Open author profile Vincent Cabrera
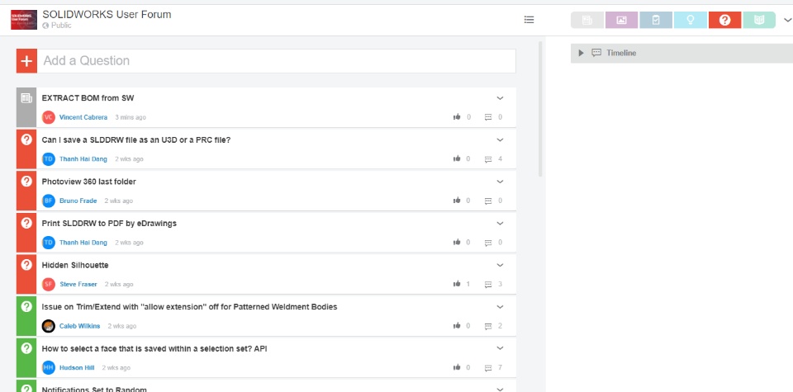The height and width of the screenshot is (392, 793). 83,117
